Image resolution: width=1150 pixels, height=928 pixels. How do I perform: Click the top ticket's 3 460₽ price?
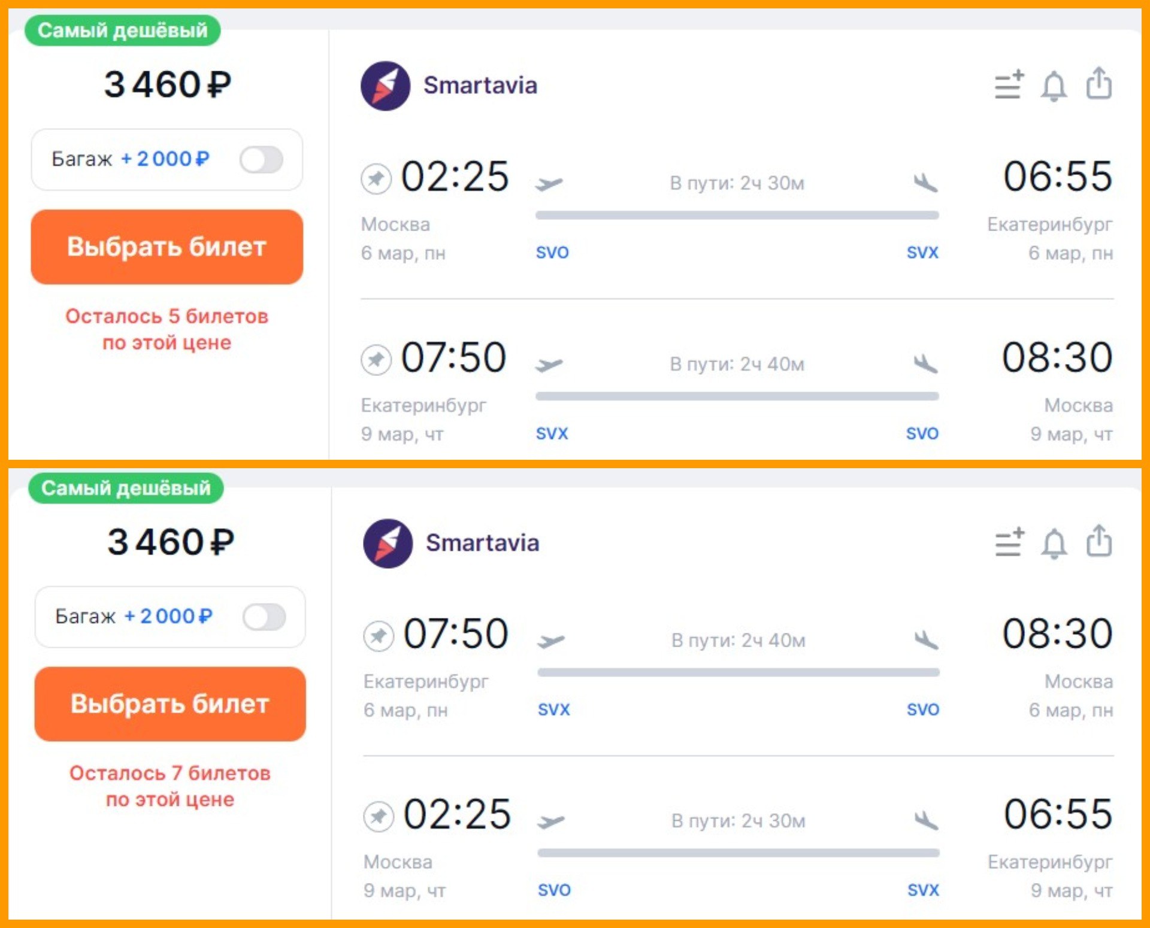(168, 84)
